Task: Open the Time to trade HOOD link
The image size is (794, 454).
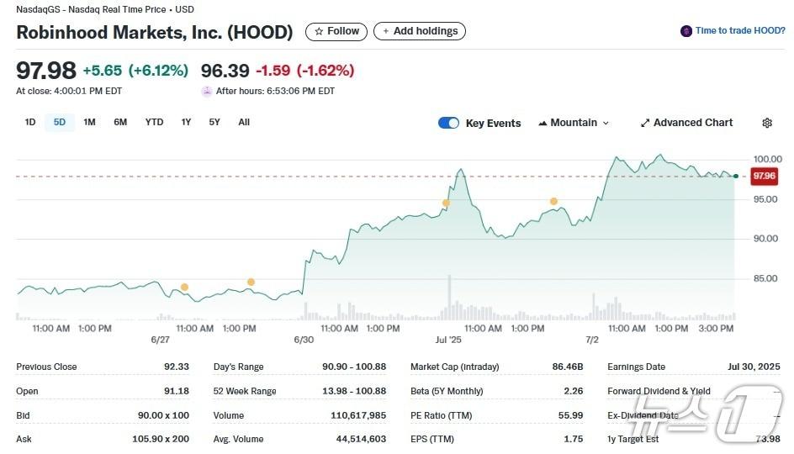Action: click(739, 31)
